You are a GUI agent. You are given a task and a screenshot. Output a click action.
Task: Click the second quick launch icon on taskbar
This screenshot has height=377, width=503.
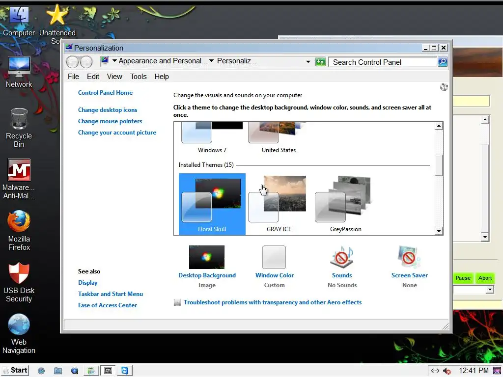pyautogui.click(x=58, y=371)
